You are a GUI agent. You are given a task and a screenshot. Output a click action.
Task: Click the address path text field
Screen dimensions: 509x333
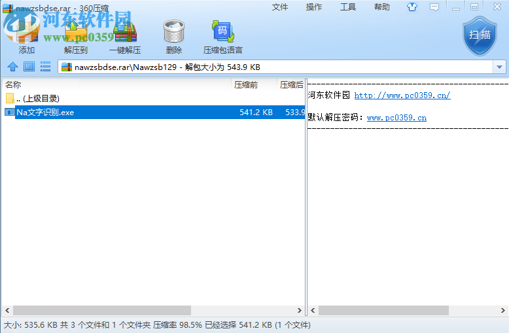[x=276, y=67]
